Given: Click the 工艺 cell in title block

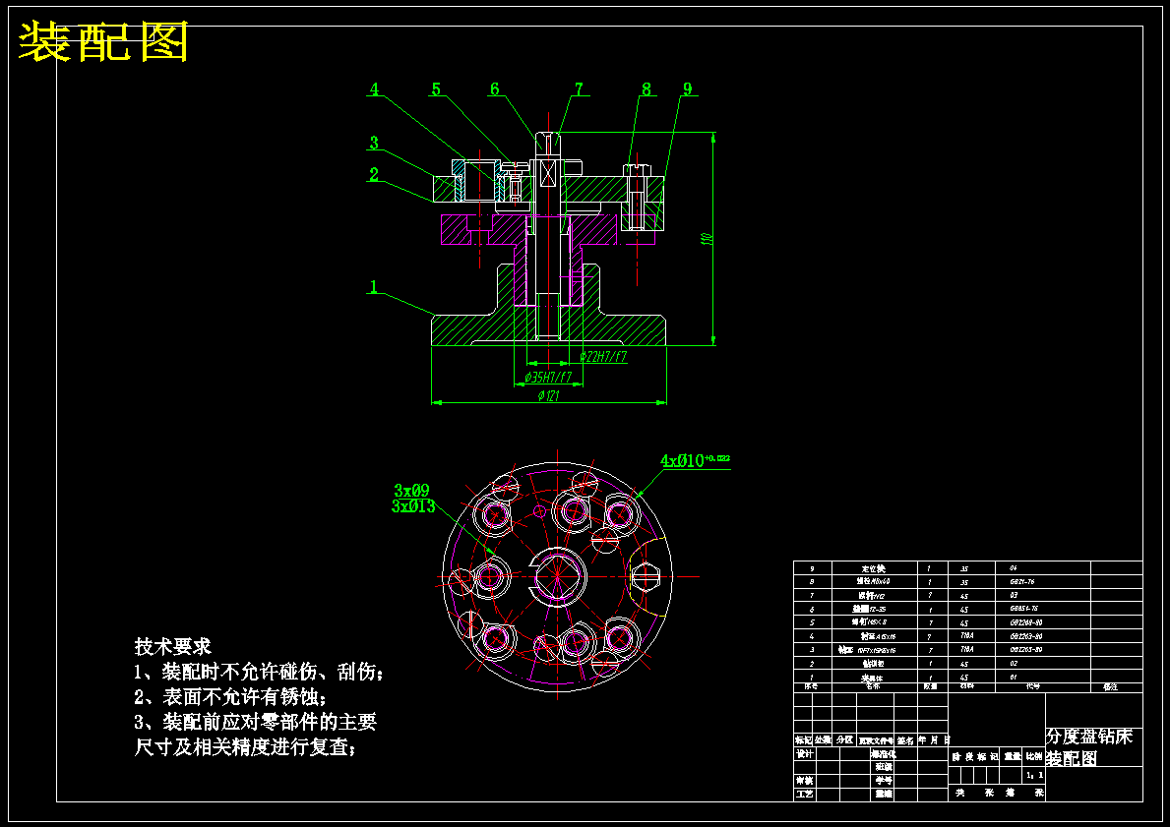Looking at the screenshot, I should point(804,795).
